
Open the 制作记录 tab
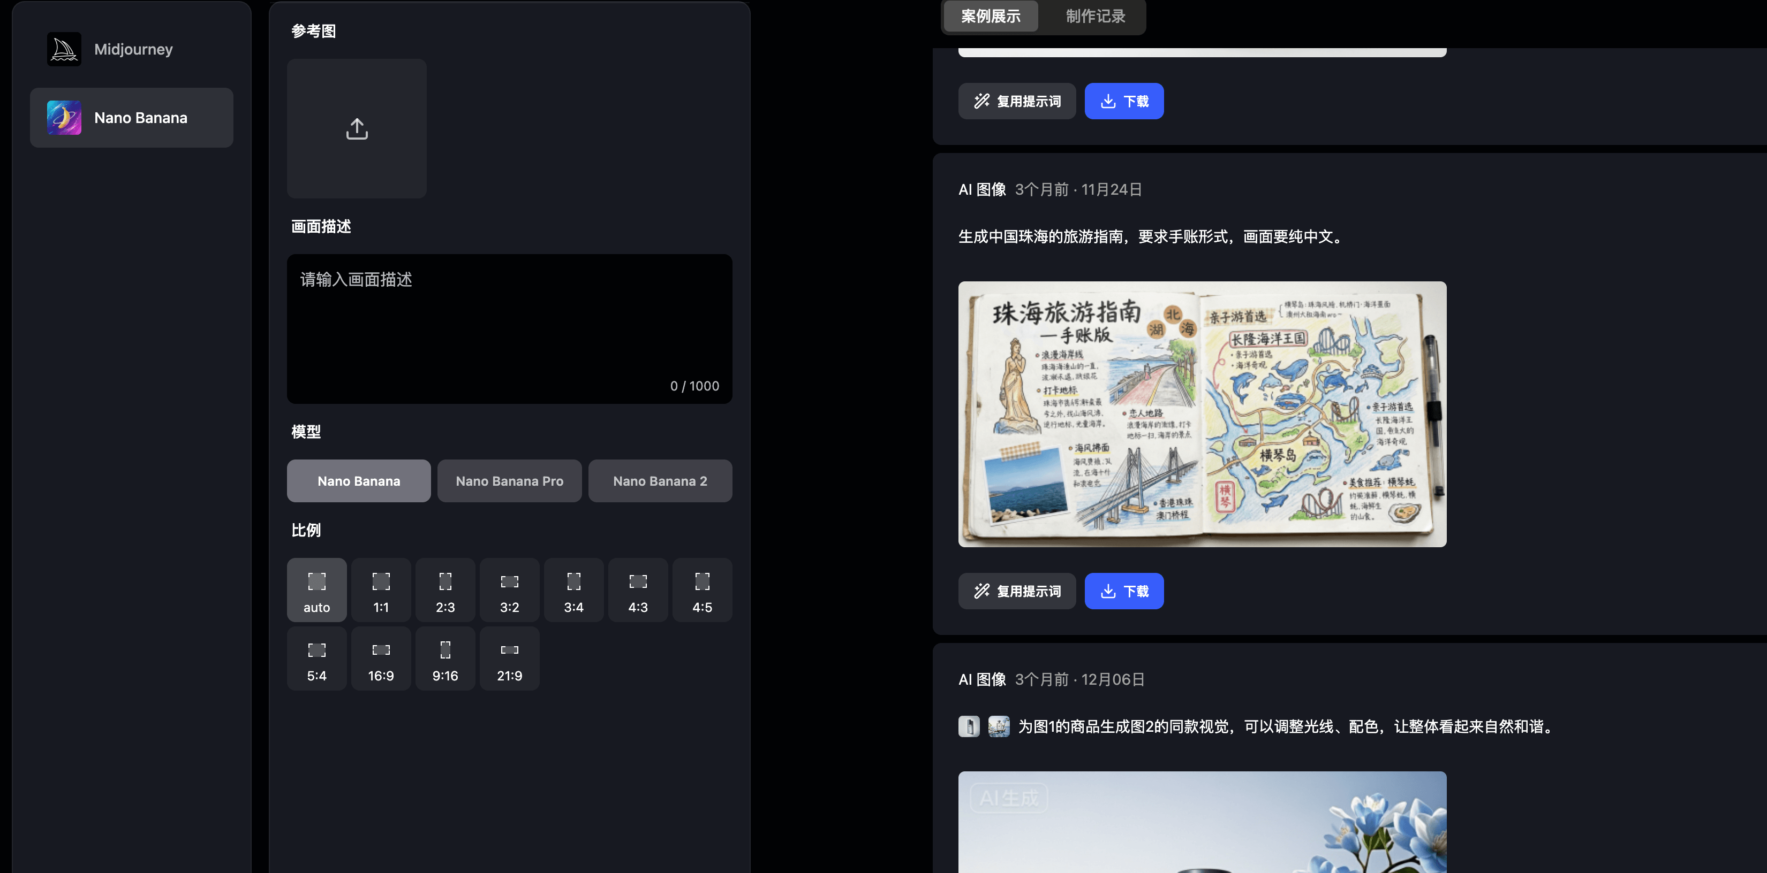tap(1094, 17)
